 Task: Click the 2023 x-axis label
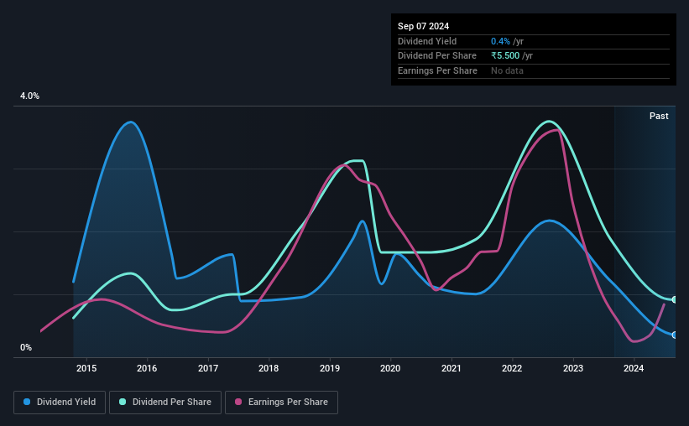coord(573,368)
